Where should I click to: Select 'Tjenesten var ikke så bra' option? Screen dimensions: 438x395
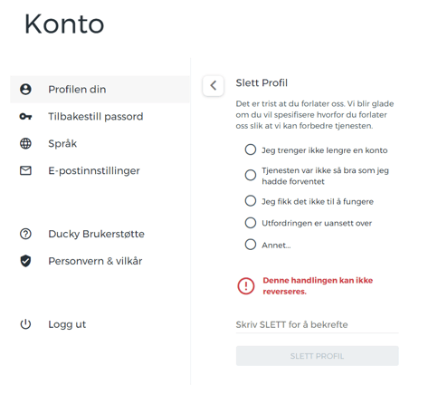[251, 175]
